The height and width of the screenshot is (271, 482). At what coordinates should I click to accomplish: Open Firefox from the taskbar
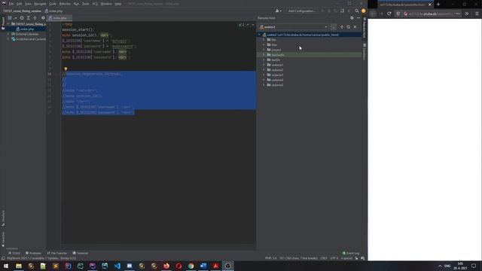[166, 266]
